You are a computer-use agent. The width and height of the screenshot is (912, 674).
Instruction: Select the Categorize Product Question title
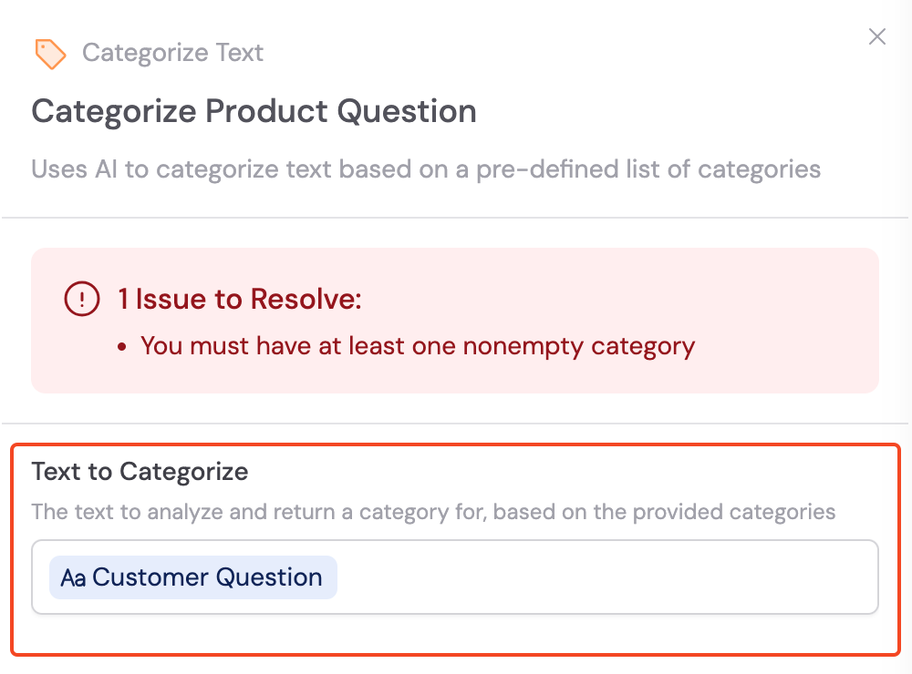point(254,111)
